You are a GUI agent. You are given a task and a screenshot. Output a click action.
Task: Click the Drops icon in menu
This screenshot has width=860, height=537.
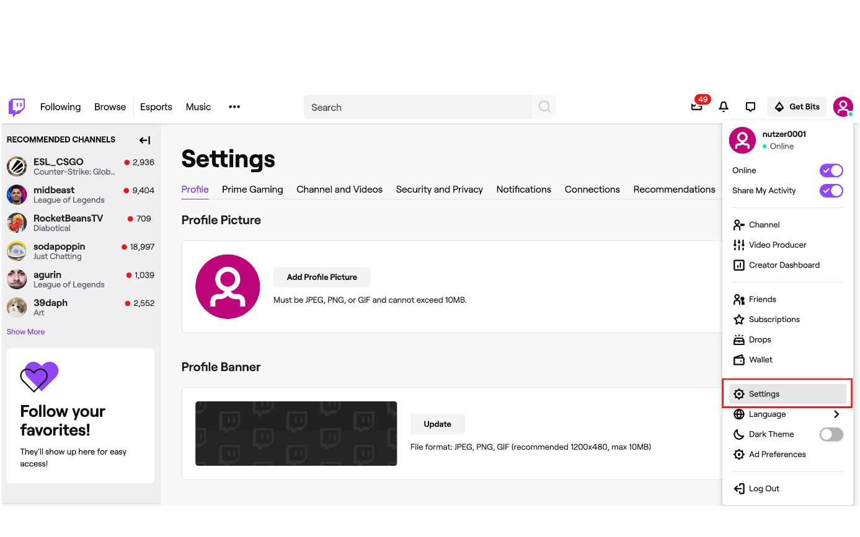738,339
